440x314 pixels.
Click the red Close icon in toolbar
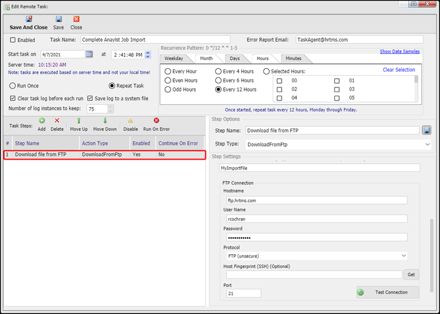coord(76,19)
